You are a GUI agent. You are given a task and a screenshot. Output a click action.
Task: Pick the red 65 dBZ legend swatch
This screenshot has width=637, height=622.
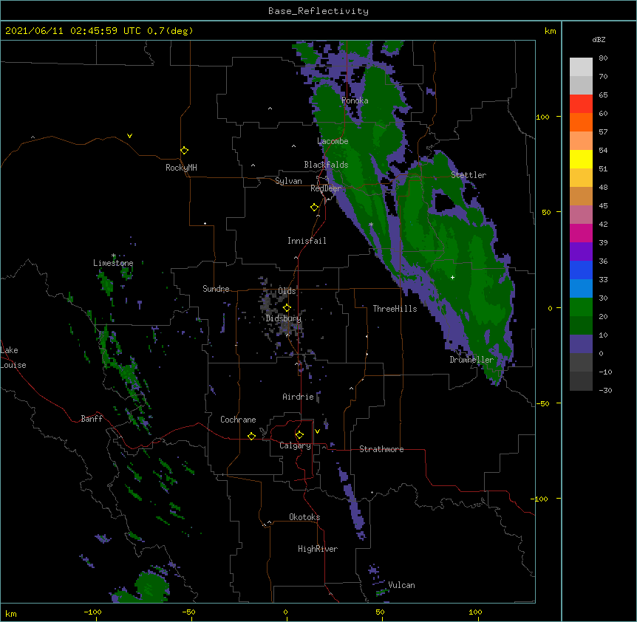(581, 103)
